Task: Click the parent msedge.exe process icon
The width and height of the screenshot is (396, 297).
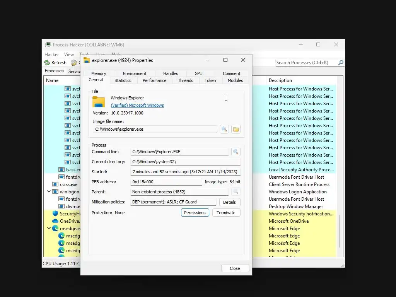Action: pyautogui.click(x=55, y=228)
